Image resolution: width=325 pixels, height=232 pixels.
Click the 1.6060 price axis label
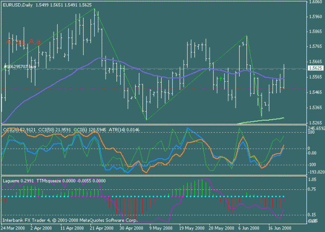[316, 2]
